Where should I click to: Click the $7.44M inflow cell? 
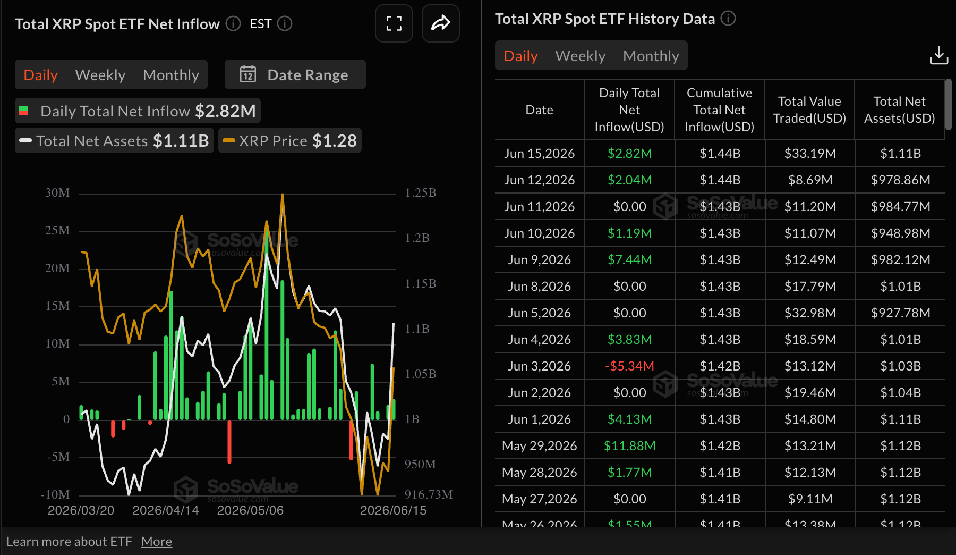[x=630, y=260]
